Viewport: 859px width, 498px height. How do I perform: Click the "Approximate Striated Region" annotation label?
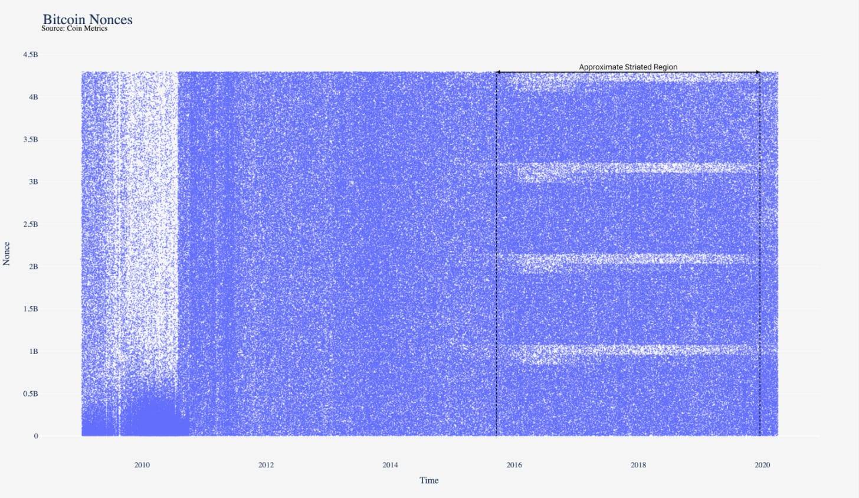628,67
